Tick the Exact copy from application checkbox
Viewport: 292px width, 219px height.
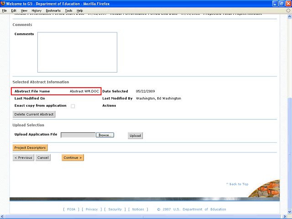pos(73,106)
